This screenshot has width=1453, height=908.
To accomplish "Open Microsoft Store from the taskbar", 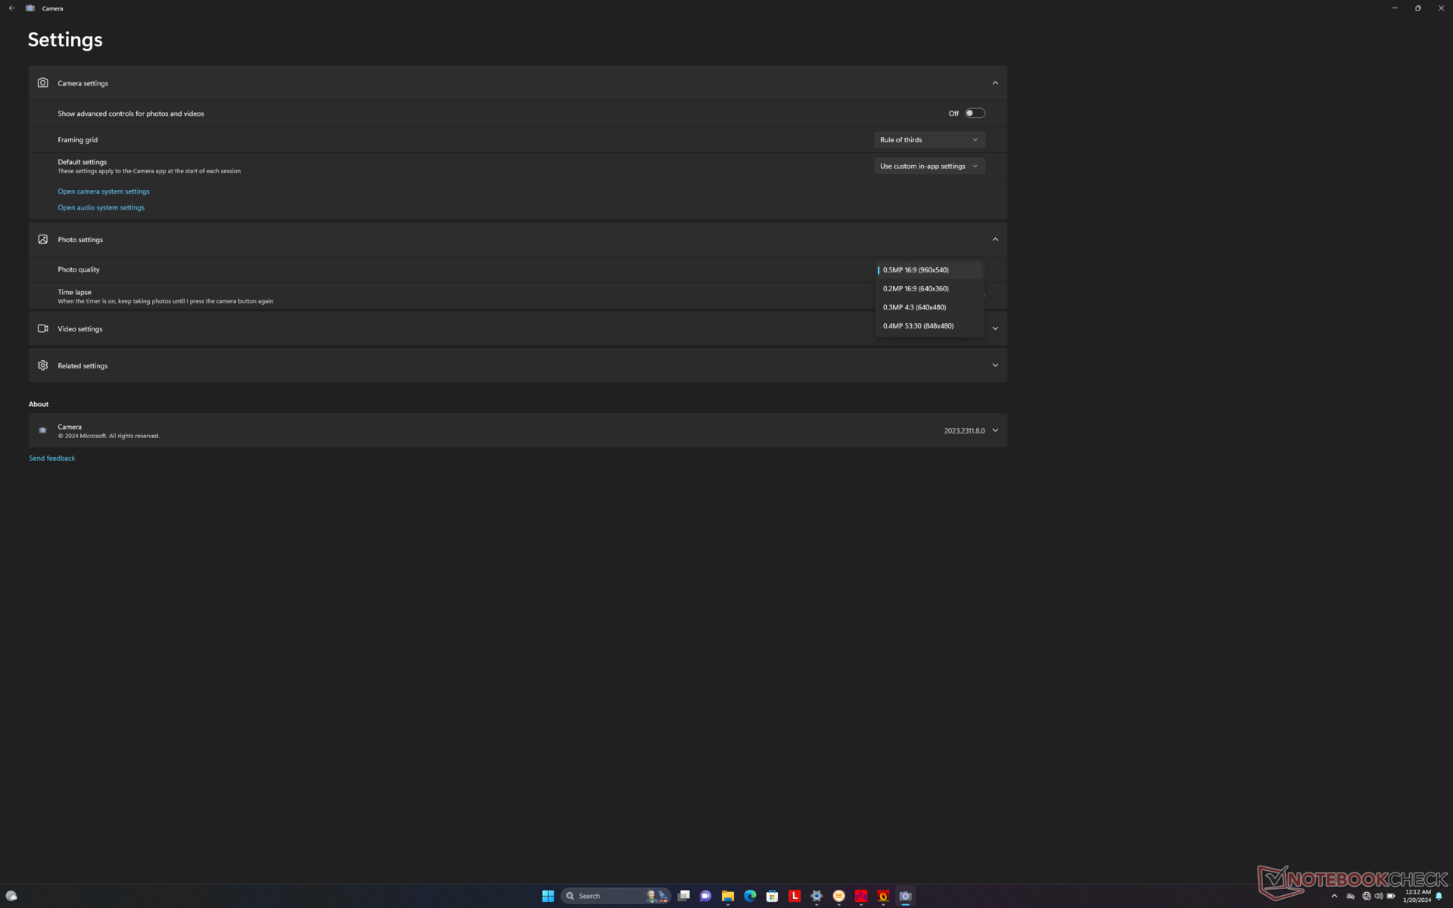I will coord(772,896).
